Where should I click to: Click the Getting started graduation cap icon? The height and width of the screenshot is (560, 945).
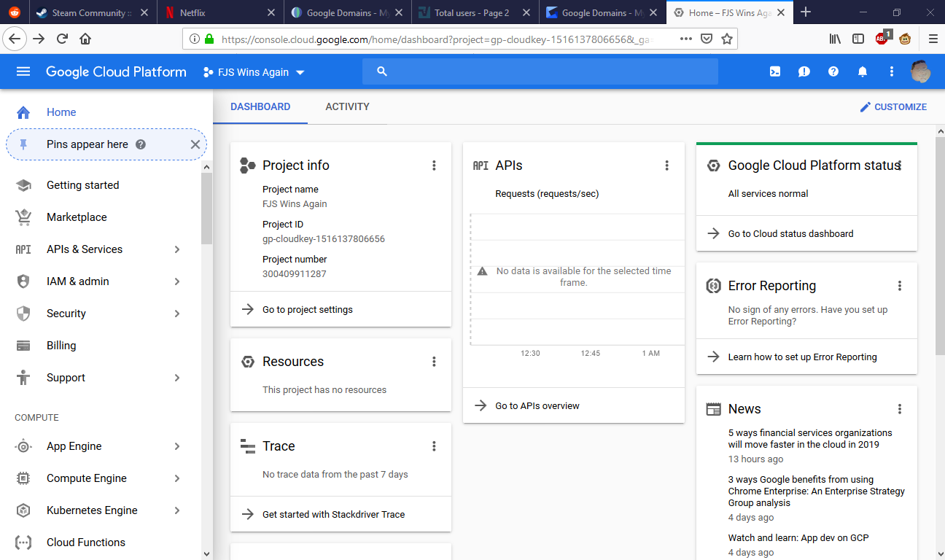[23, 185]
